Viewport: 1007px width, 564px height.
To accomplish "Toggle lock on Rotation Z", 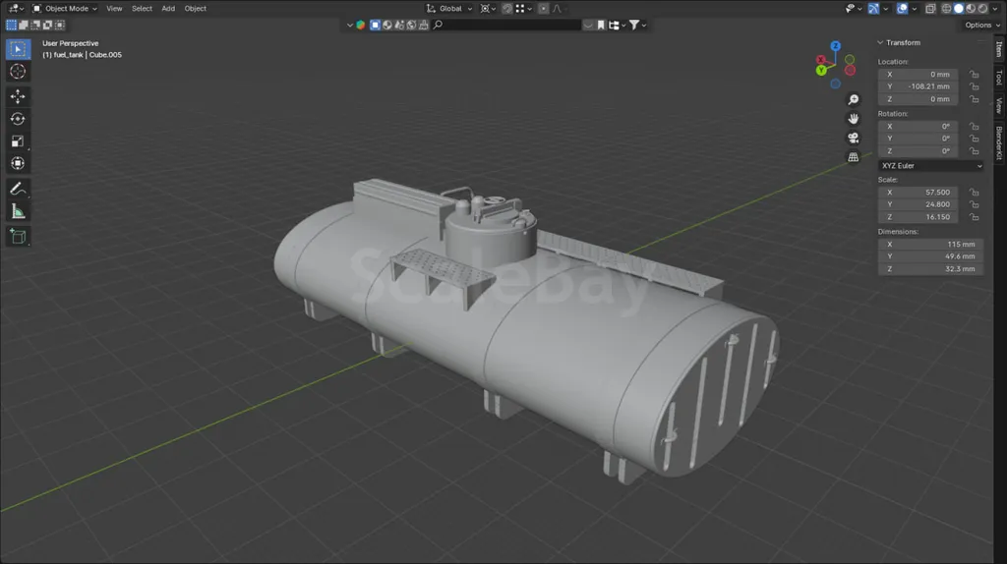I will point(975,151).
